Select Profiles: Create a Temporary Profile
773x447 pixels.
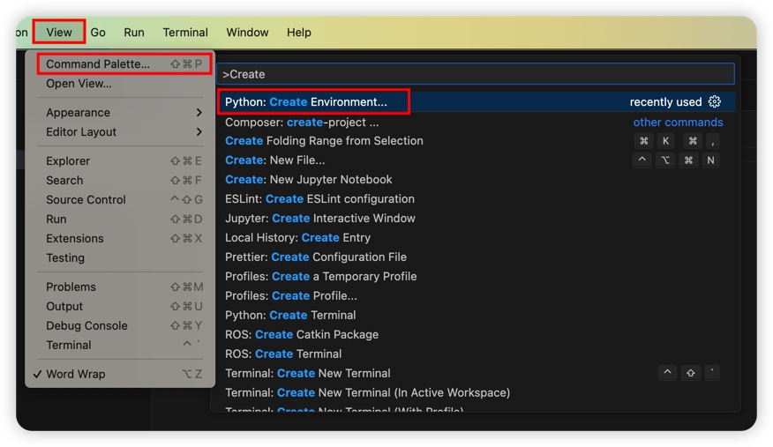[x=476, y=276]
